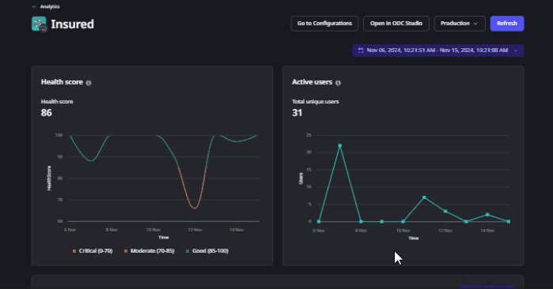This screenshot has height=289, width=553.
Task: Click the moderate dip in health score curve
Action: [x=195, y=208]
